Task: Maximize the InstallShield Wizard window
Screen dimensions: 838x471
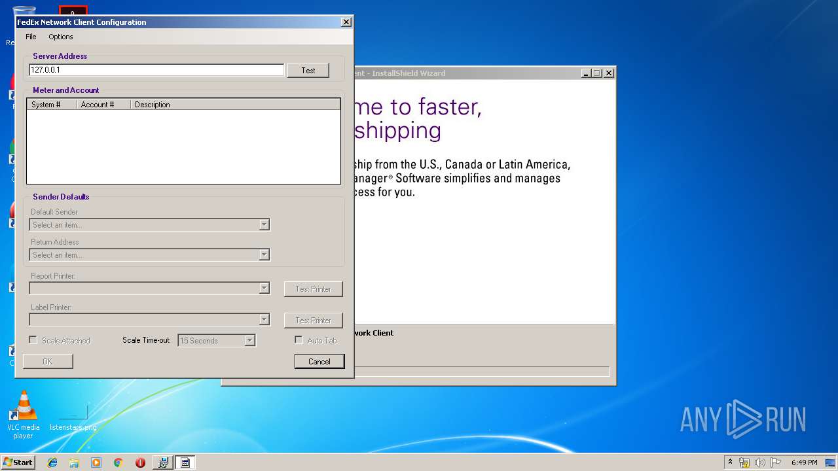Action: point(596,73)
